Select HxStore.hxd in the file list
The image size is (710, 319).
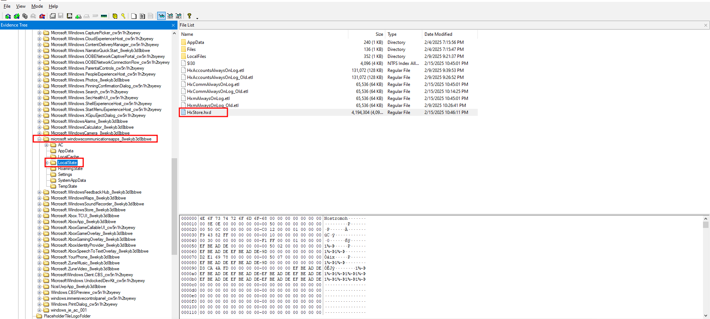pyautogui.click(x=199, y=112)
